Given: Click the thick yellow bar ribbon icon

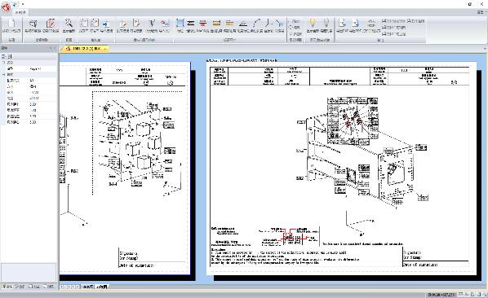Looking at the screenshot, I should pos(216,24).
